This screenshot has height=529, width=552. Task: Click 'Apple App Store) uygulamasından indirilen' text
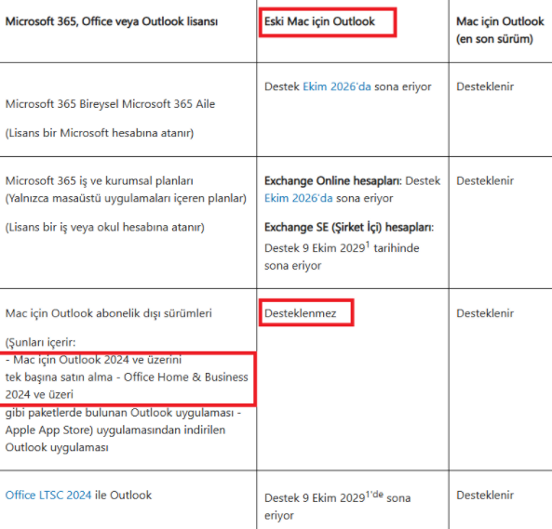coord(115,430)
